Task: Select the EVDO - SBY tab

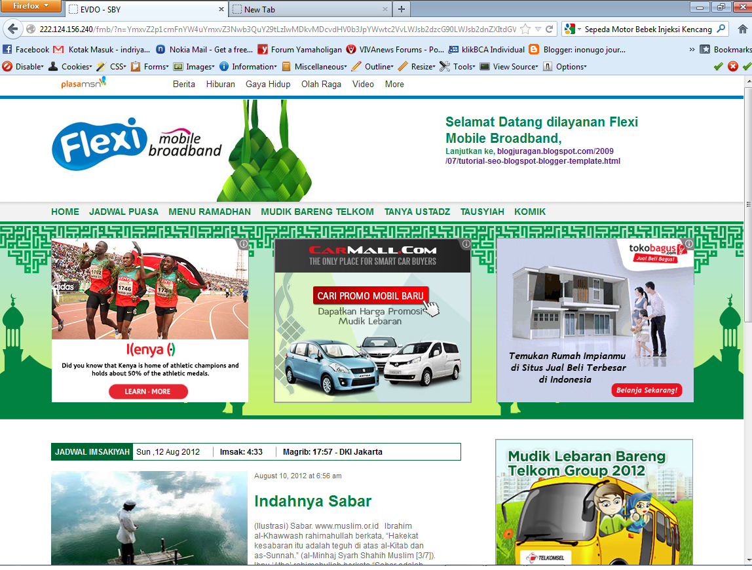Action: click(x=146, y=9)
